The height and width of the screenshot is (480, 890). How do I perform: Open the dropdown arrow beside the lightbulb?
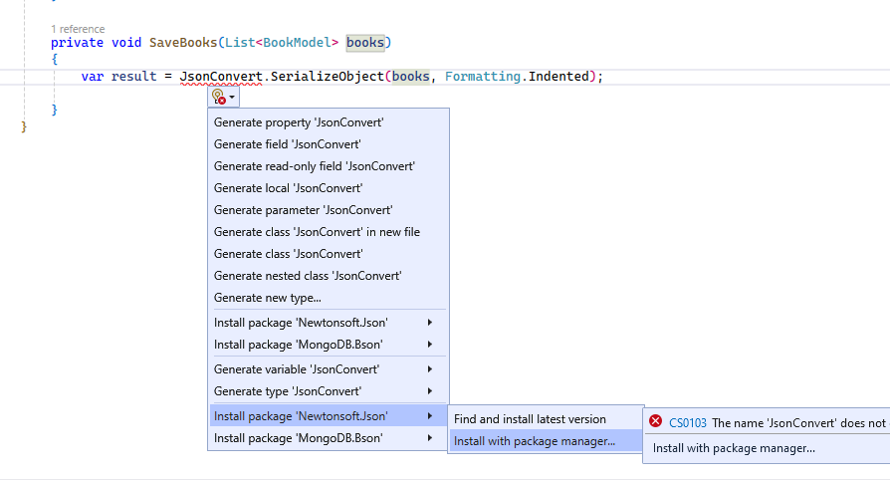click(233, 99)
